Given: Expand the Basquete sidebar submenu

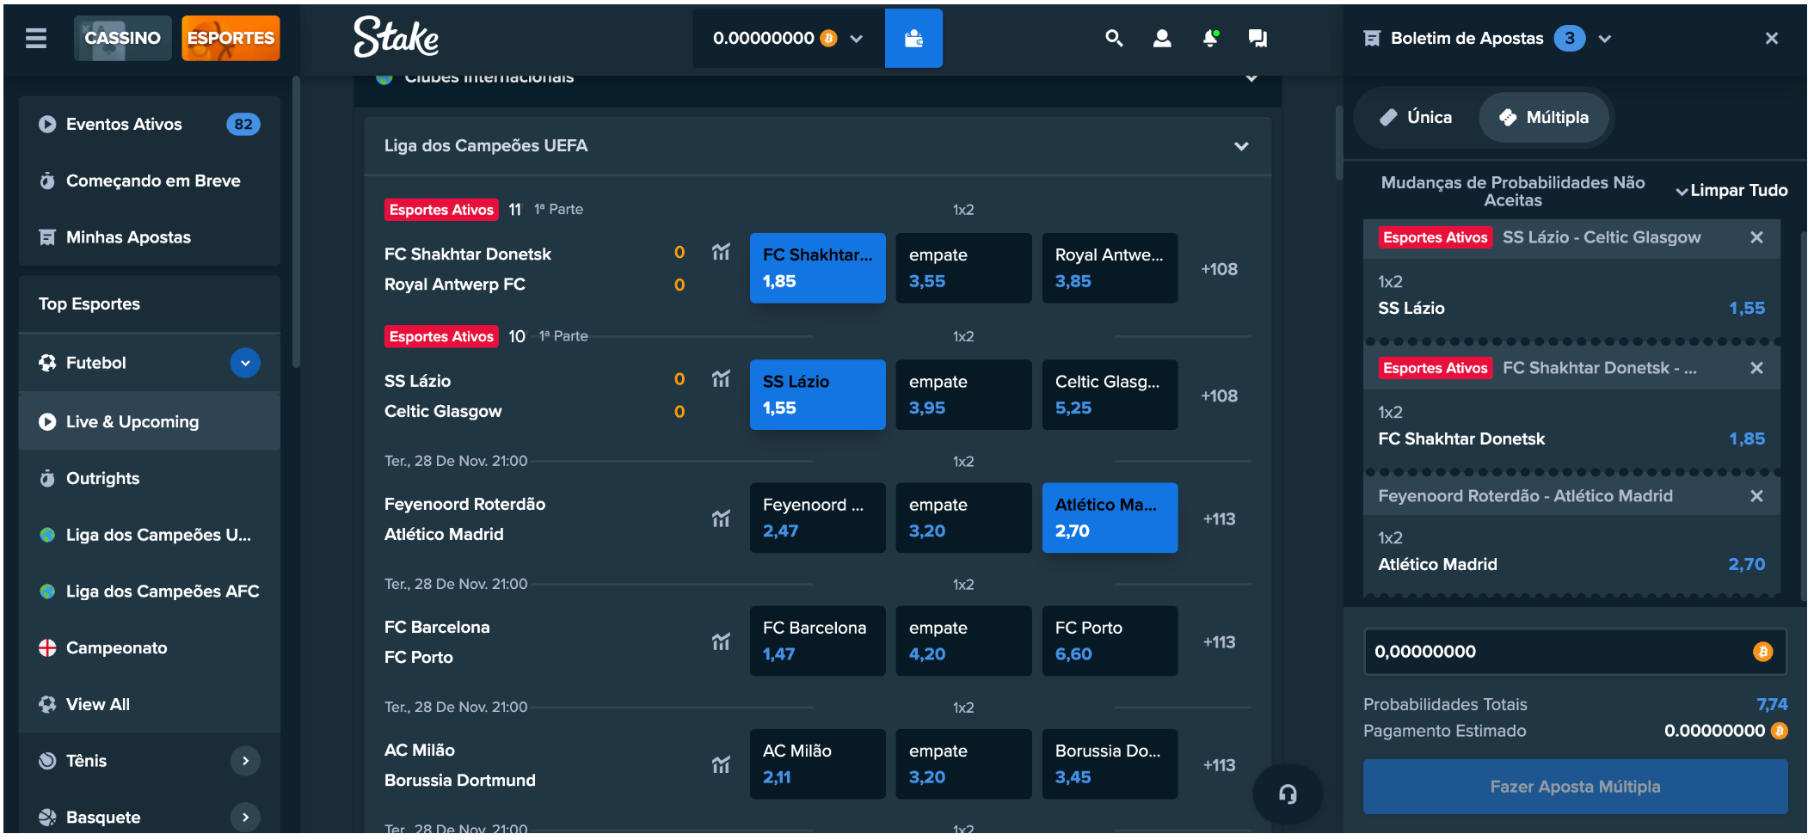Looking at the screenshot, I should (245, 818).
